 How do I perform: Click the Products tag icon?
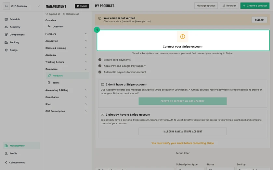pyautogui.click(x=49, y=76)
